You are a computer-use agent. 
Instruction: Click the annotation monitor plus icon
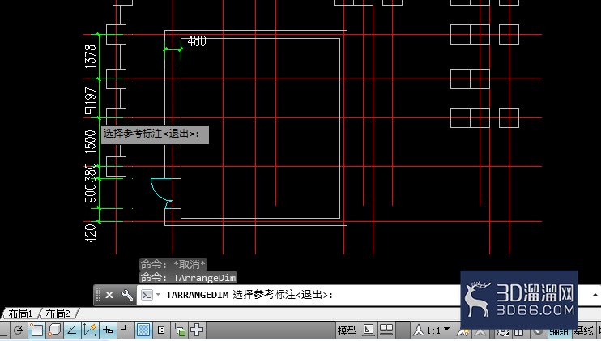pos(197,330)
